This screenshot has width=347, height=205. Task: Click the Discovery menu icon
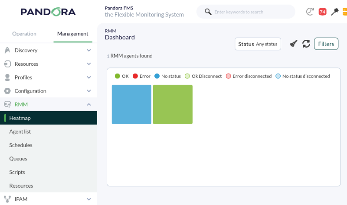click(7, 50)
